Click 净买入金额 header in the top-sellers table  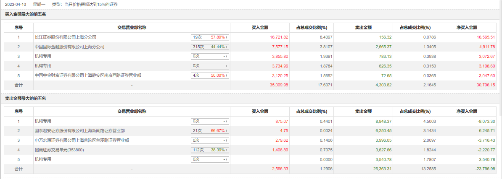[467, 112]
